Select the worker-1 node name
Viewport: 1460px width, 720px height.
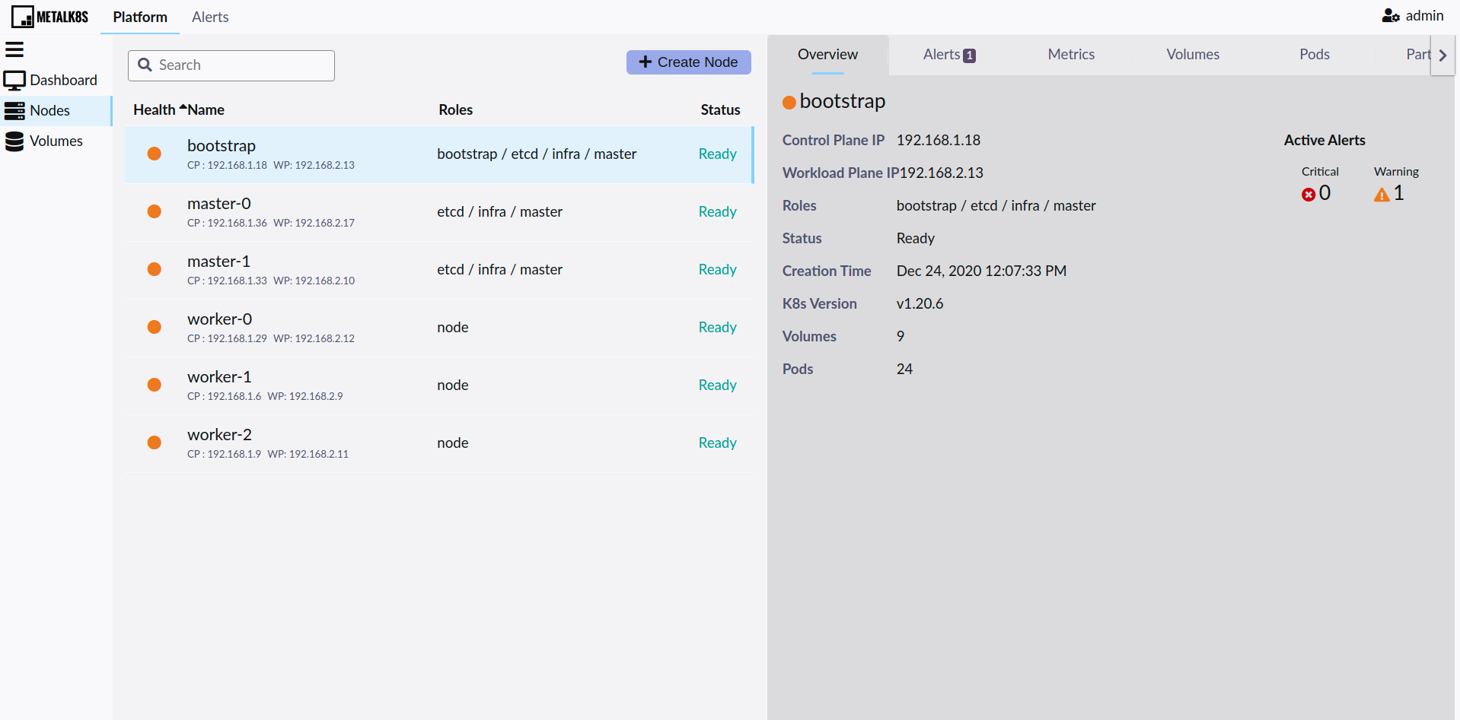219,376
